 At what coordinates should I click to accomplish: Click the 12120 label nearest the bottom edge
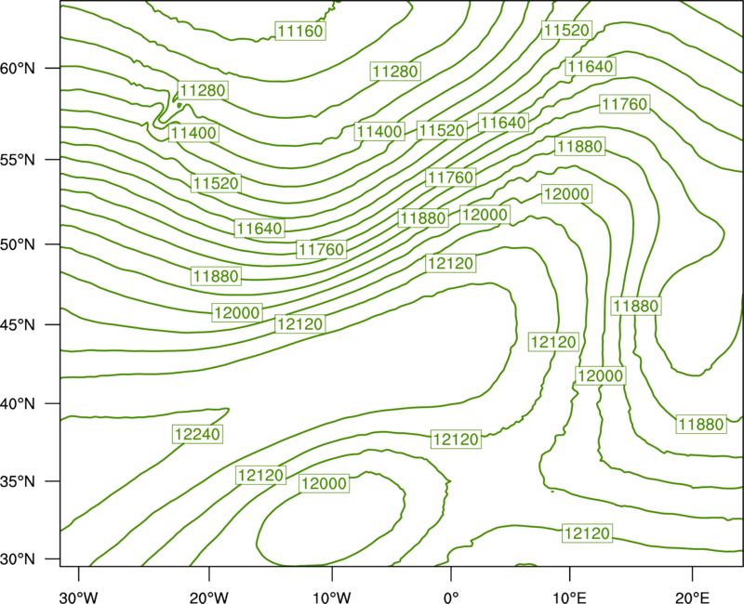pyautogui.click(x=588, y=533)
